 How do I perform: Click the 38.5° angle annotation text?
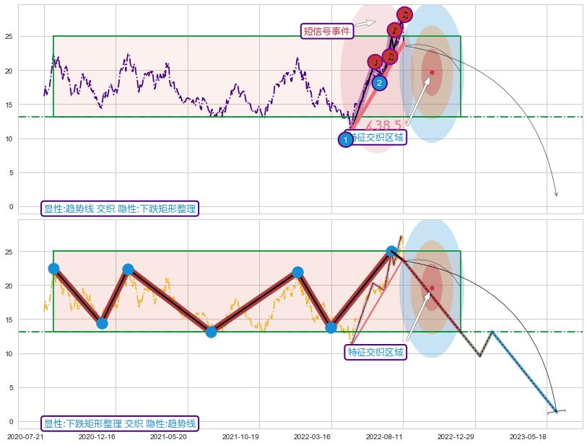[x=384, y=125]
